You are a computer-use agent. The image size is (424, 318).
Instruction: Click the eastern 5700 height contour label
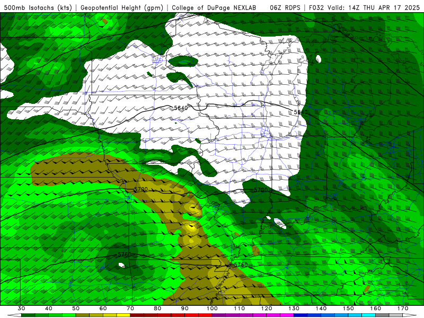tap(261, 190)
